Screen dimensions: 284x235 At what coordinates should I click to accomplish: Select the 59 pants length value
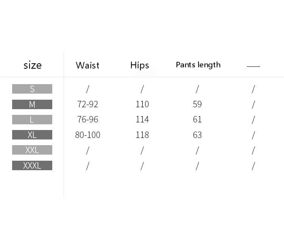pyautogui.click(x=197, y=104)
